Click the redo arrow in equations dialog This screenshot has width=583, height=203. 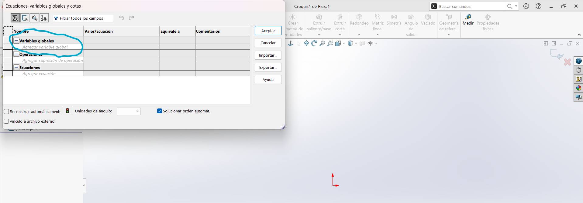[131, 18]
